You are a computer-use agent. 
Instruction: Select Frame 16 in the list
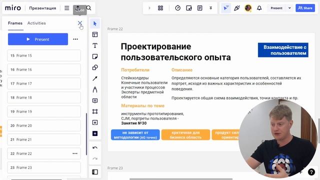point(44,69)
